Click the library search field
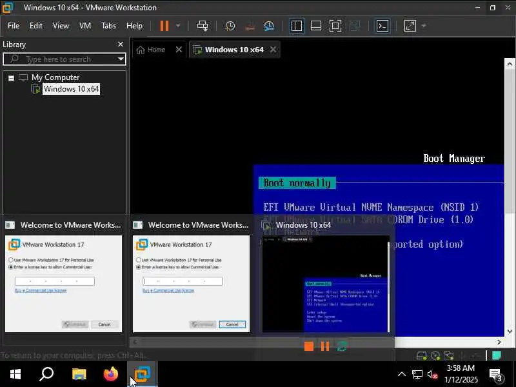 tap(64, 59)
